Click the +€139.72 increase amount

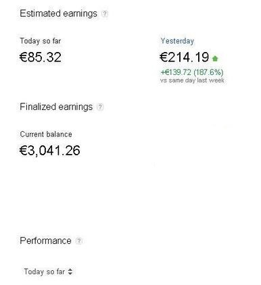click(176, 72)
